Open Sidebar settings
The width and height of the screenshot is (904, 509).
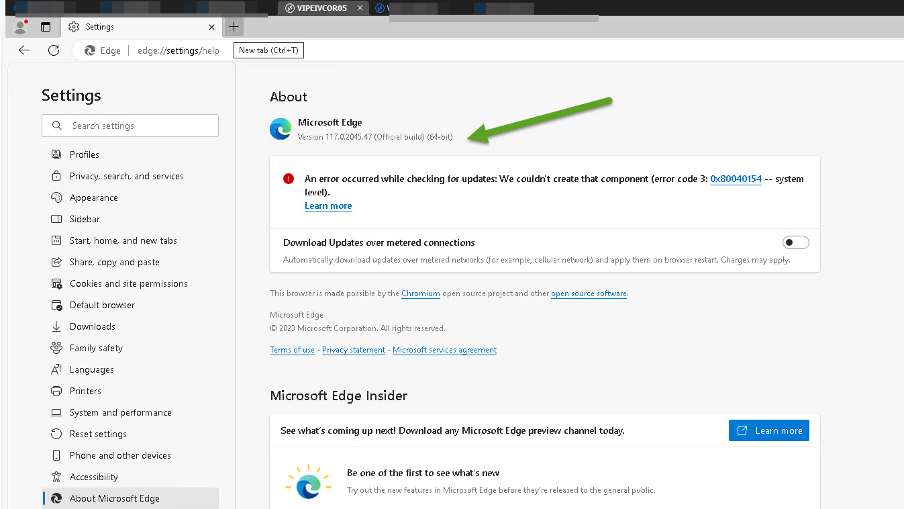[x=85, y=219]
